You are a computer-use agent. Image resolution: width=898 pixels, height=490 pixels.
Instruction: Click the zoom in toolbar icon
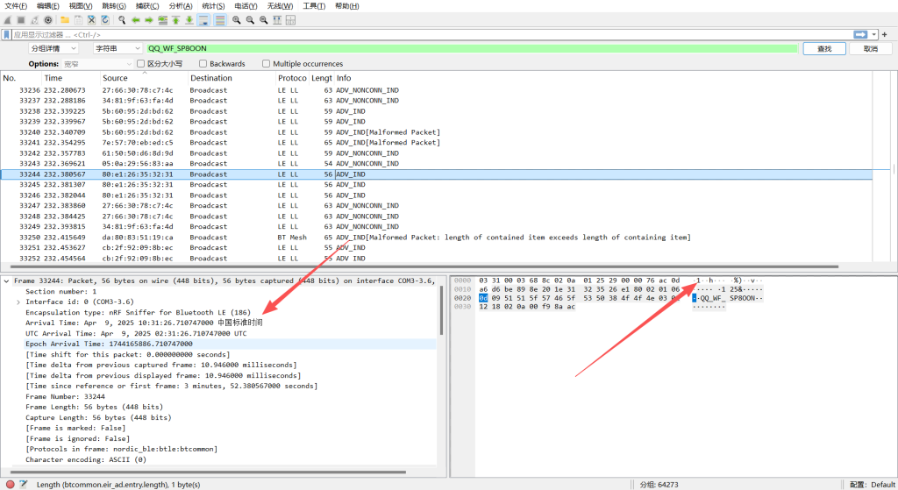[x=237, y=19]
